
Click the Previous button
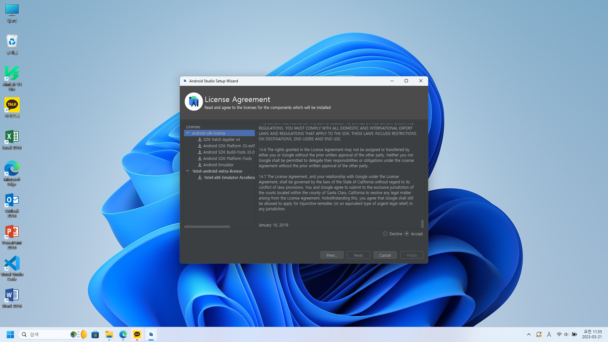tap(332, 255)
